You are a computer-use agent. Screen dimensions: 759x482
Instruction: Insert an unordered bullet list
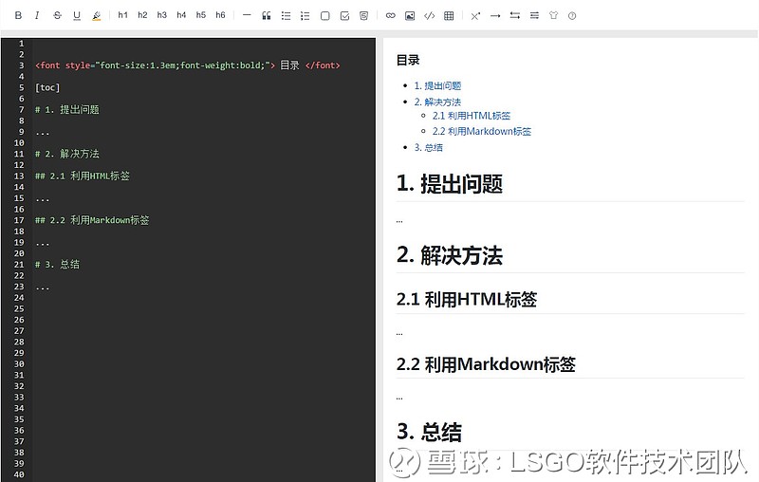(287, 16)
